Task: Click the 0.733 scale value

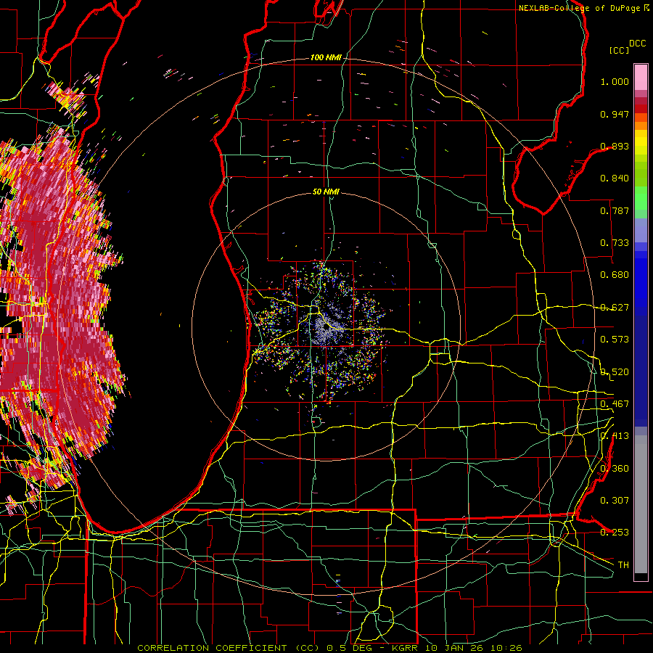Action: click(615, 243)
